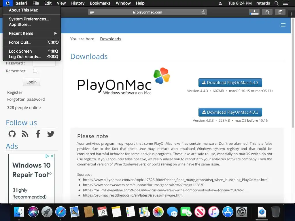295x221 pixels.
Task: Reload the page with the refresh icon
Action: (x=203, y=12)
